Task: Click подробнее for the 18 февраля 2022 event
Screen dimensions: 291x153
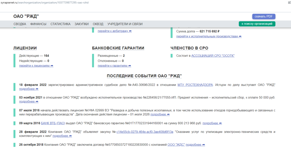Action: [x=29, y=89]
